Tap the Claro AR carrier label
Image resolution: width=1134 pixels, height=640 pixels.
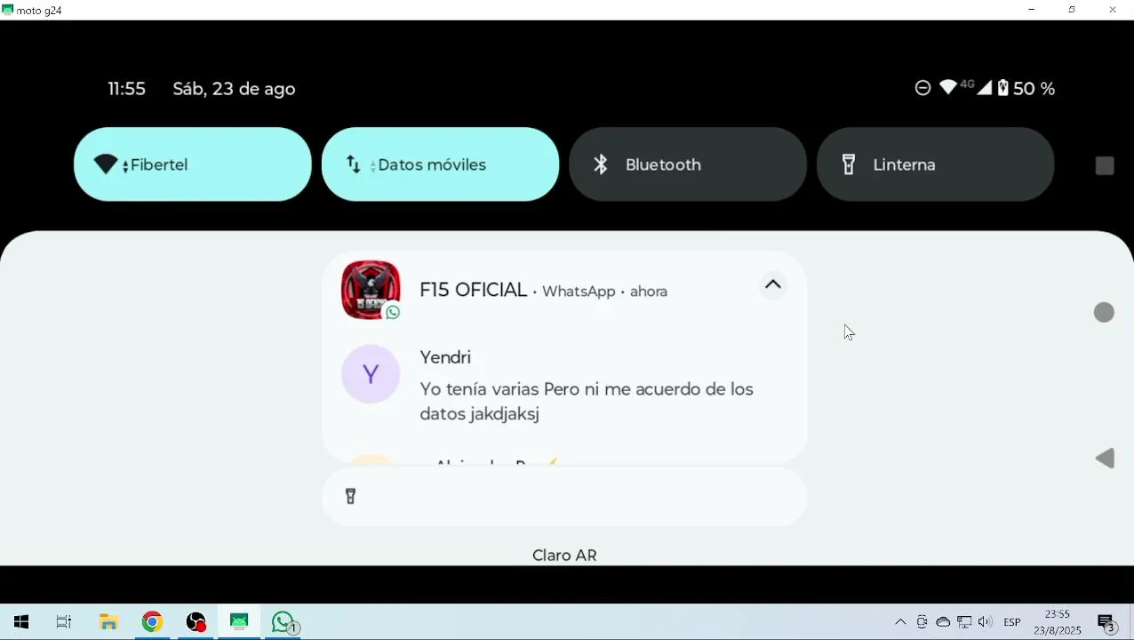(564, 556)
